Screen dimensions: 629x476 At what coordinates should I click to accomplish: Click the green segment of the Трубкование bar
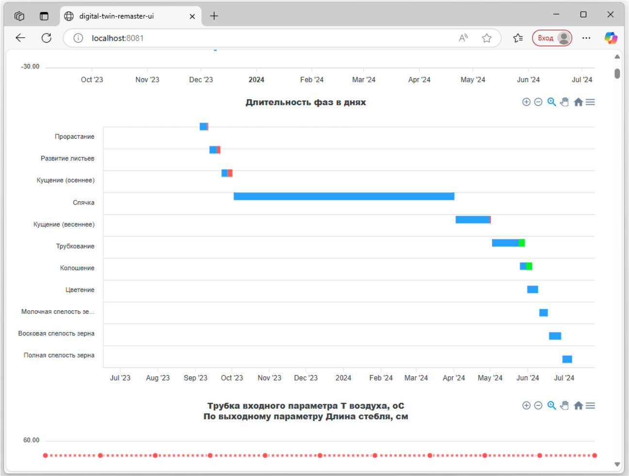[x=522, y=243]
